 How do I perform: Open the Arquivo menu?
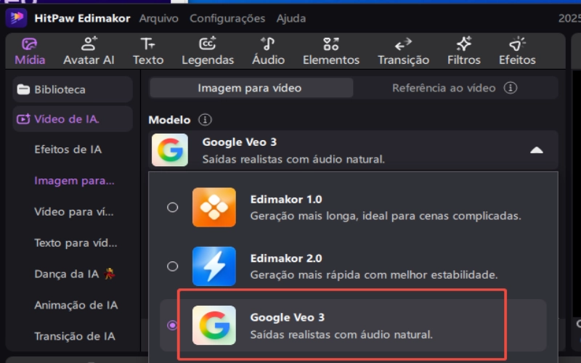tap(158, 18)
